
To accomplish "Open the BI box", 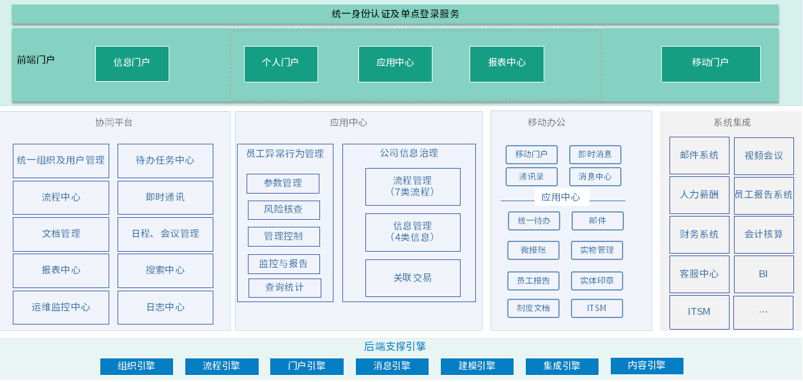I will pyautogui.click(x=764, y=275).
